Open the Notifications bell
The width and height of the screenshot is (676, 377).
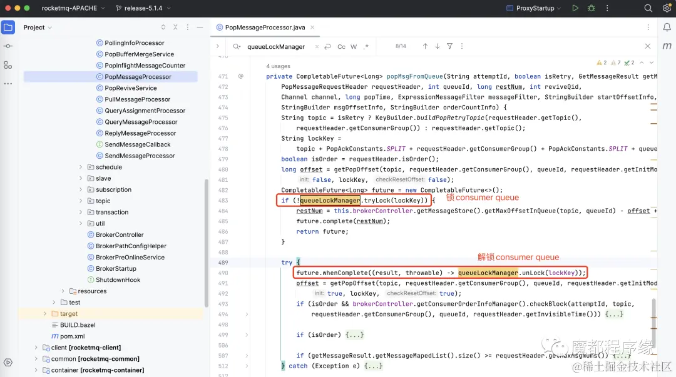[x=667, y=27]
